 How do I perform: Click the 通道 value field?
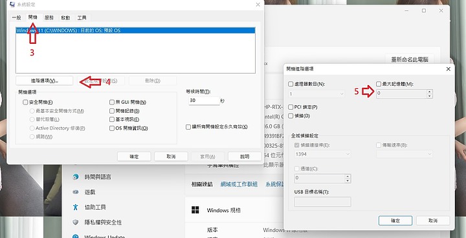320,178
